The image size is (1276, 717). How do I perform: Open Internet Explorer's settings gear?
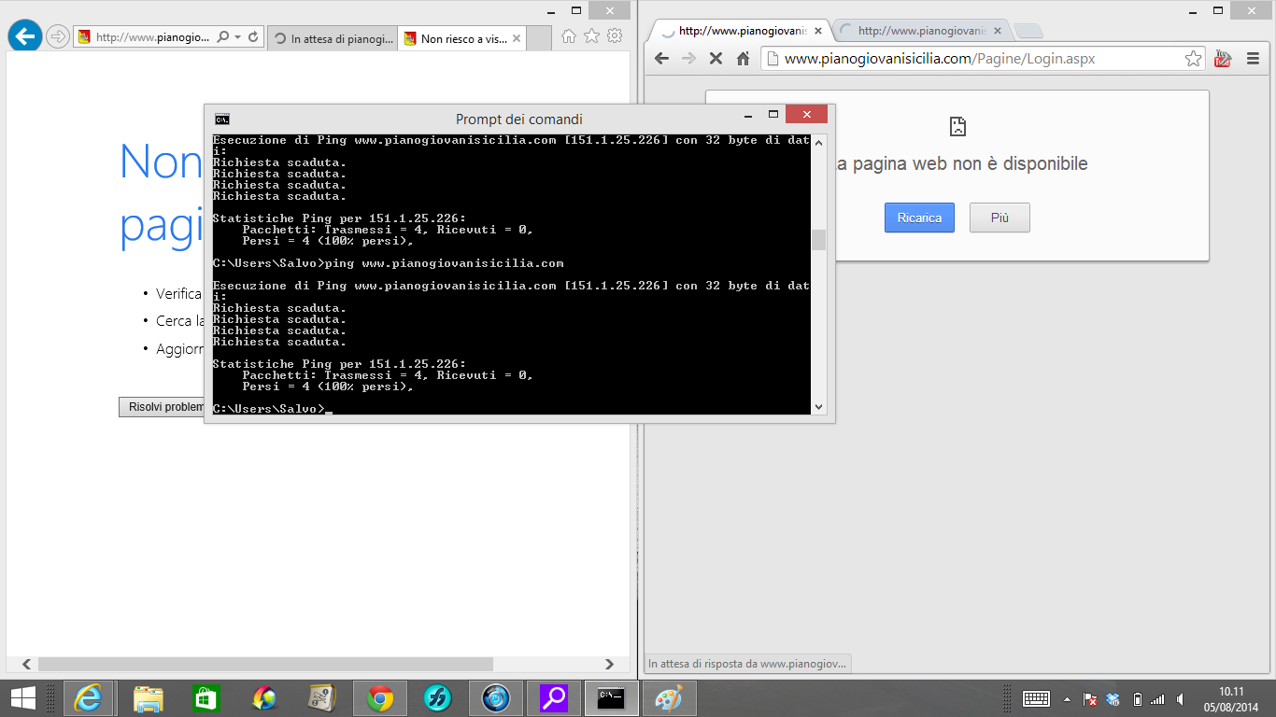click(615, 36)
